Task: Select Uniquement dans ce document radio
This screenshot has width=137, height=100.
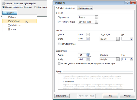Action: tap(3, 7)
